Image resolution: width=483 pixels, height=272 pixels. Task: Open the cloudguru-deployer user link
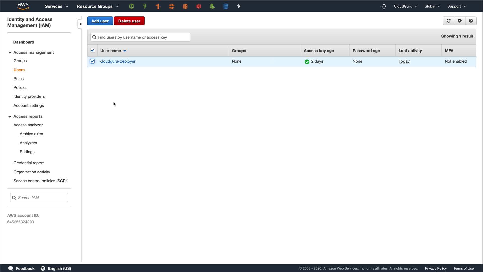(117, 61)
